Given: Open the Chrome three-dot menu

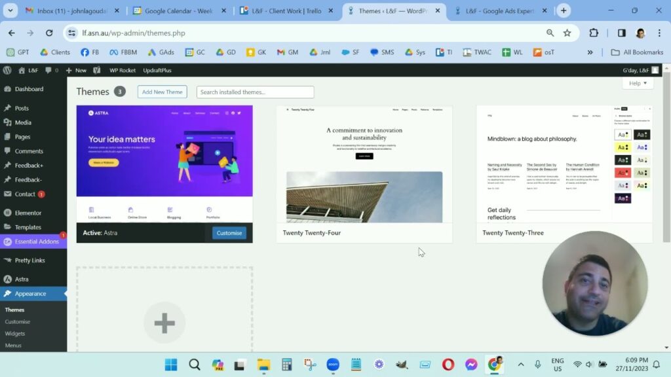Looking at the screenshot, I should [x=659, y=33].
